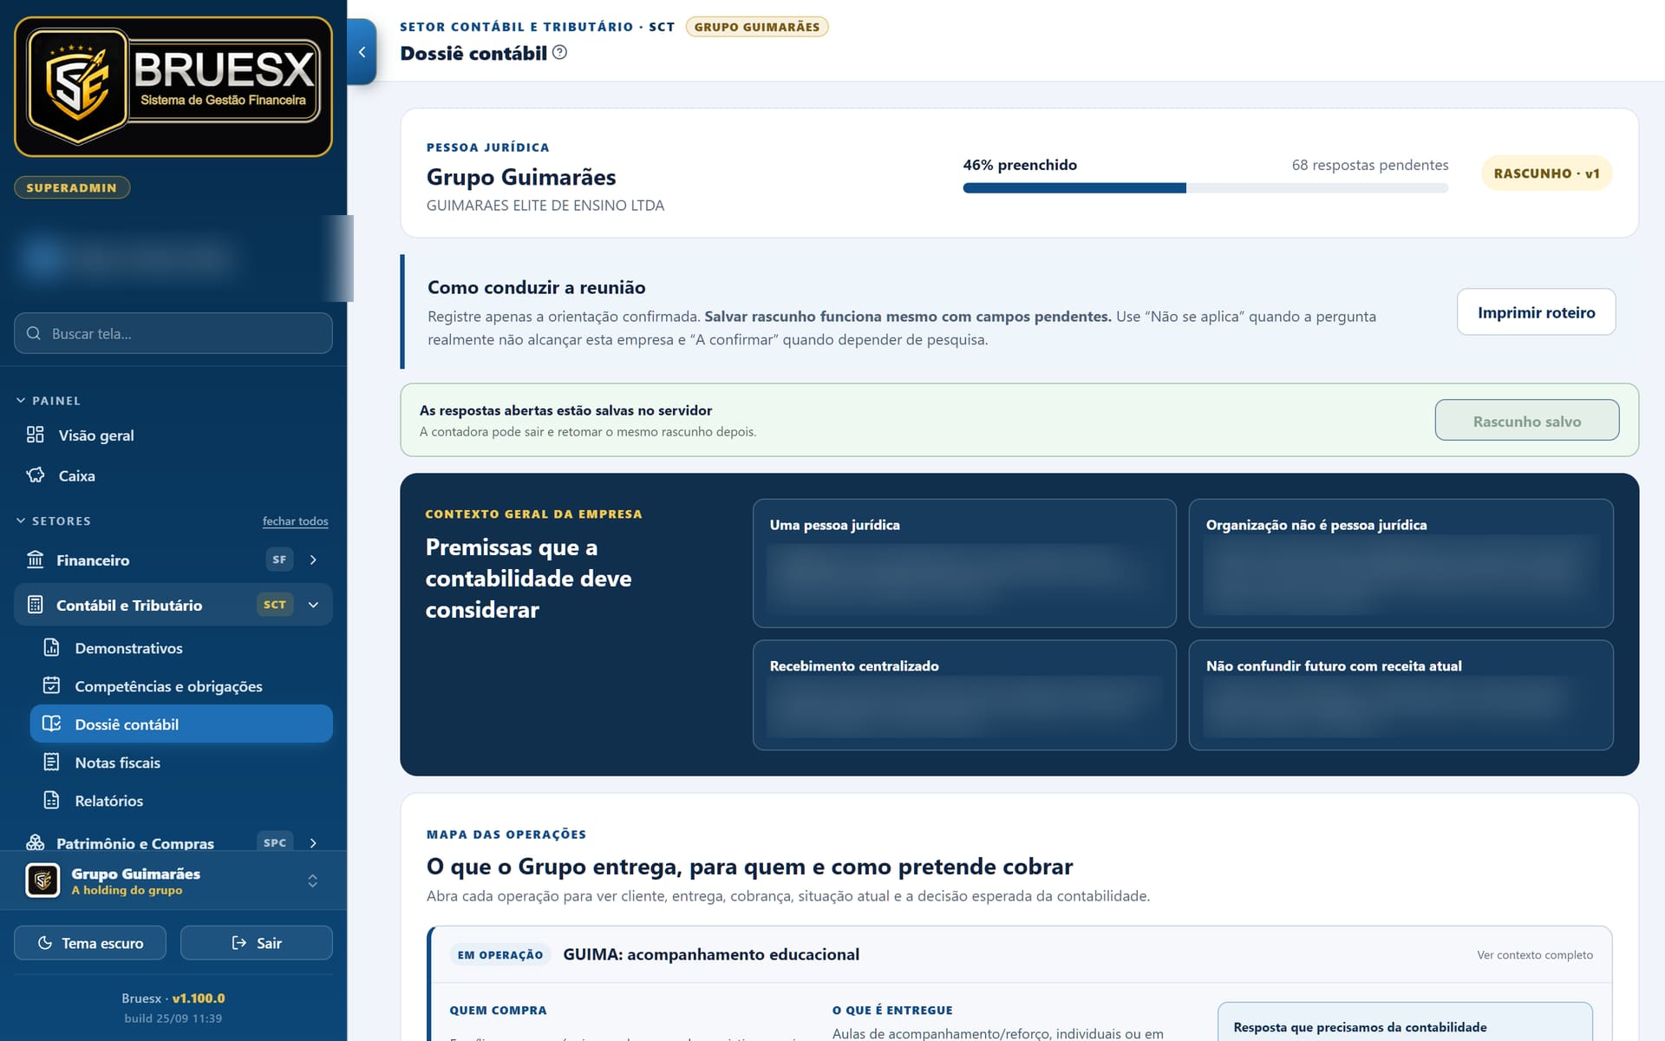Image resolution: width=1665 pixels, height=1041 pixels.
Task: Collapse the sidebar with the arrow button
Action: tap(362, 52)
